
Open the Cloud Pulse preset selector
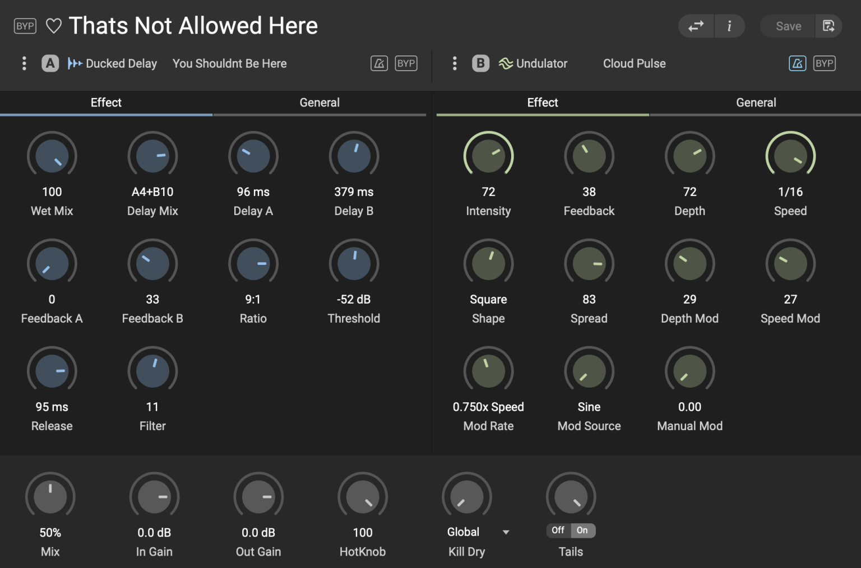tap(635, 63)
